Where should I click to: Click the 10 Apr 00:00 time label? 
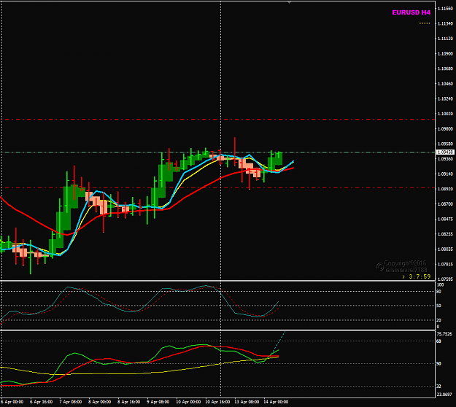tap(188, 402)
